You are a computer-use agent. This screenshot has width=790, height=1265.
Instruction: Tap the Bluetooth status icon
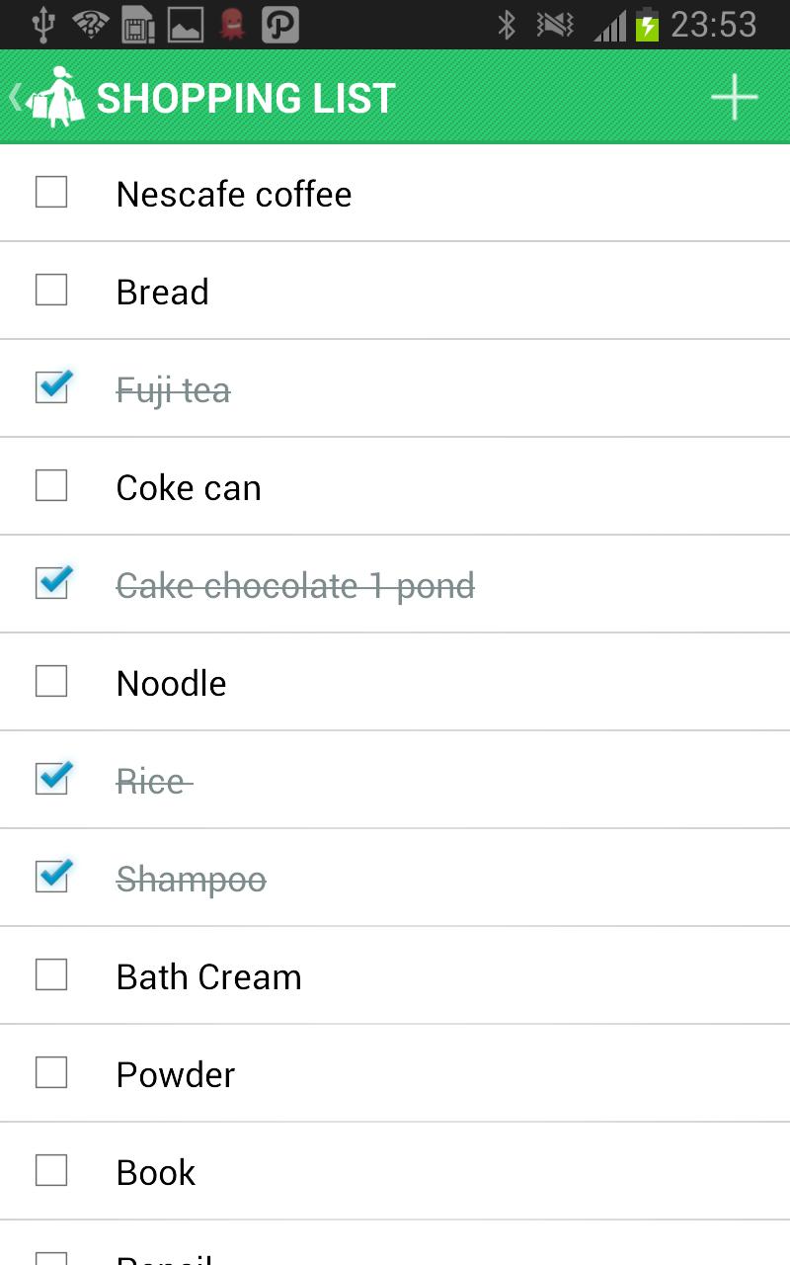click(x=507, y=25)
